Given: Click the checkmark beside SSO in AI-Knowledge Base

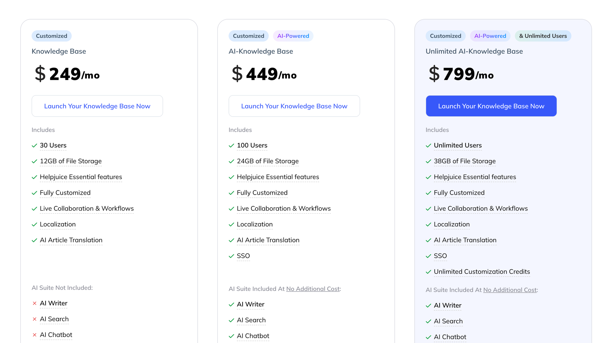Looking at the screenshot, I should coord(231,256).
